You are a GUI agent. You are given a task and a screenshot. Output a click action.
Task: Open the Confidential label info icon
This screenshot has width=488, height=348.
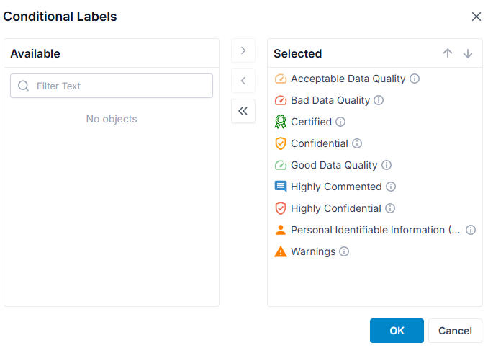tap(357, 143)
